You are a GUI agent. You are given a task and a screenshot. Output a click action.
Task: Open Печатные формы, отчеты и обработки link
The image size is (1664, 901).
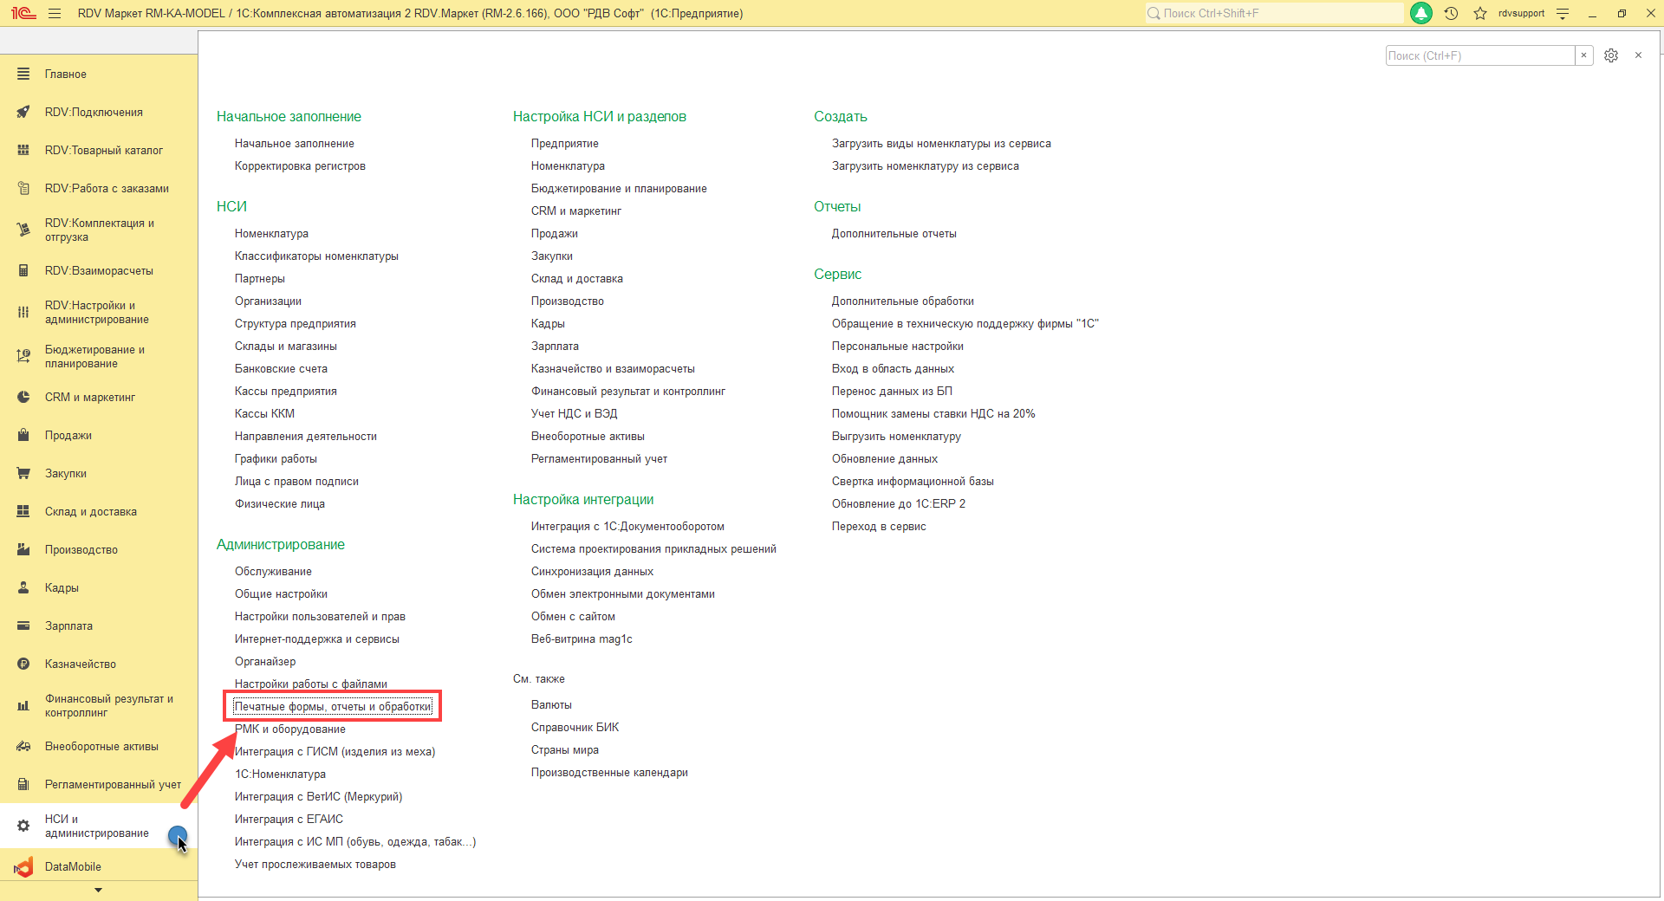click(333, 707)
